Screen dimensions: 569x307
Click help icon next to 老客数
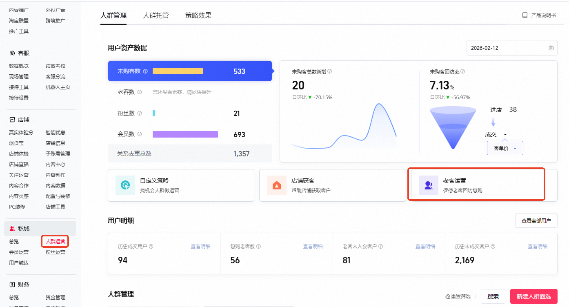tap(140, 92)
